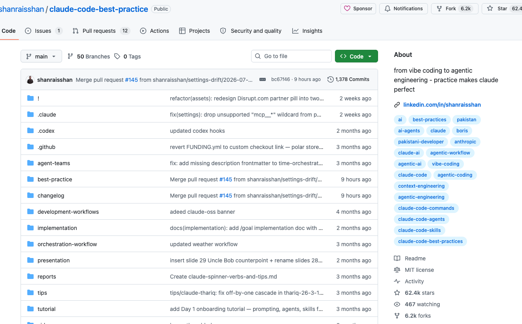Select the anthropic topic tag

465,142
